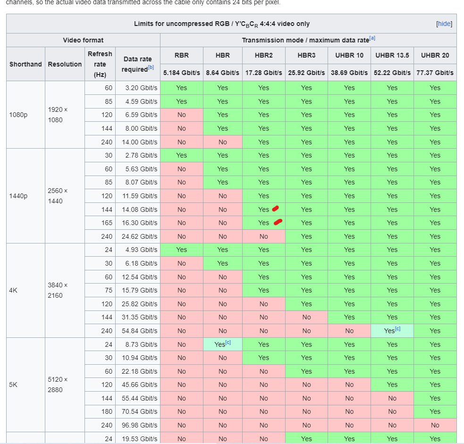
Task: Click the 31.35 Gbit/s data rate cell
Action: 138,317
